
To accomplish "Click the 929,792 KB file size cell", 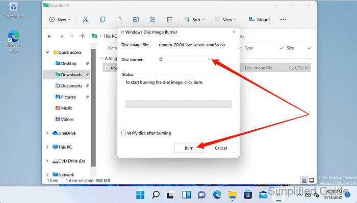I will 299,68.
